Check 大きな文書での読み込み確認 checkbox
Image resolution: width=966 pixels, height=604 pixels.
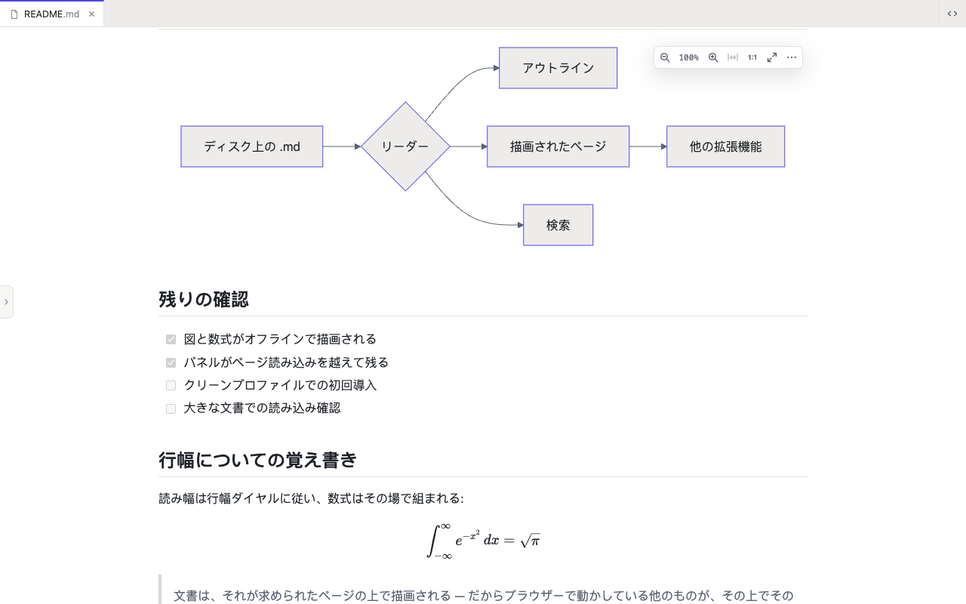171,408
